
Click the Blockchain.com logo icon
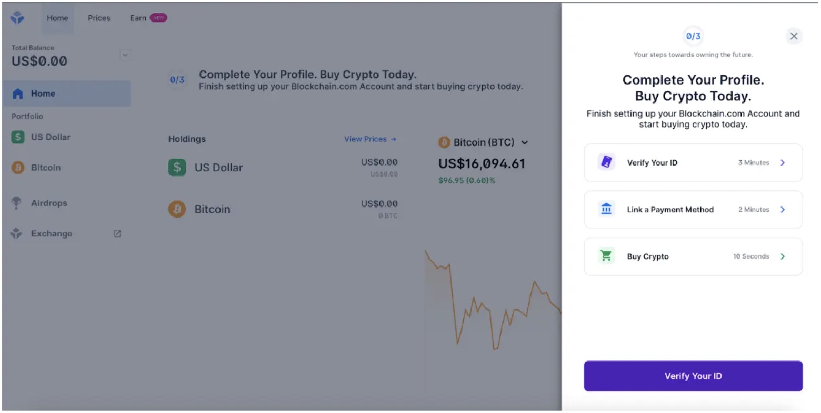tap(16, 17)
